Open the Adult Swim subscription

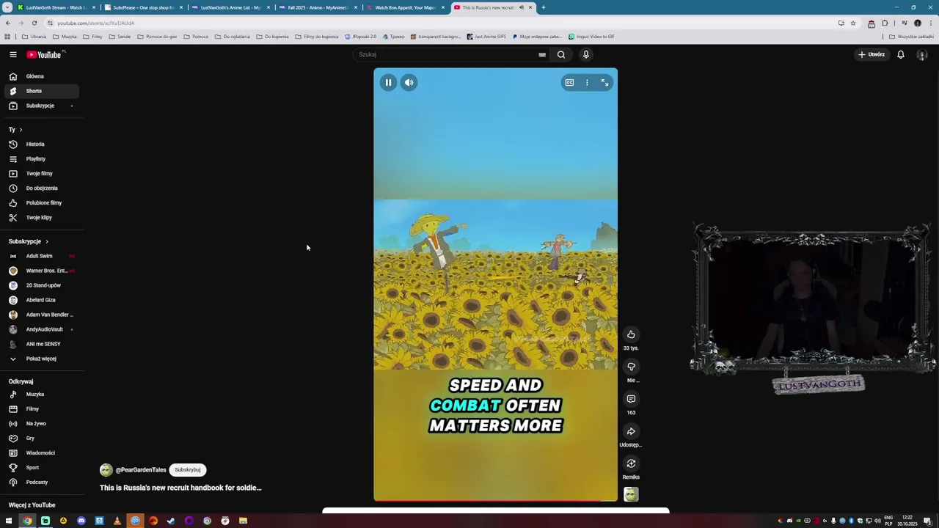(x=41, y=256)
